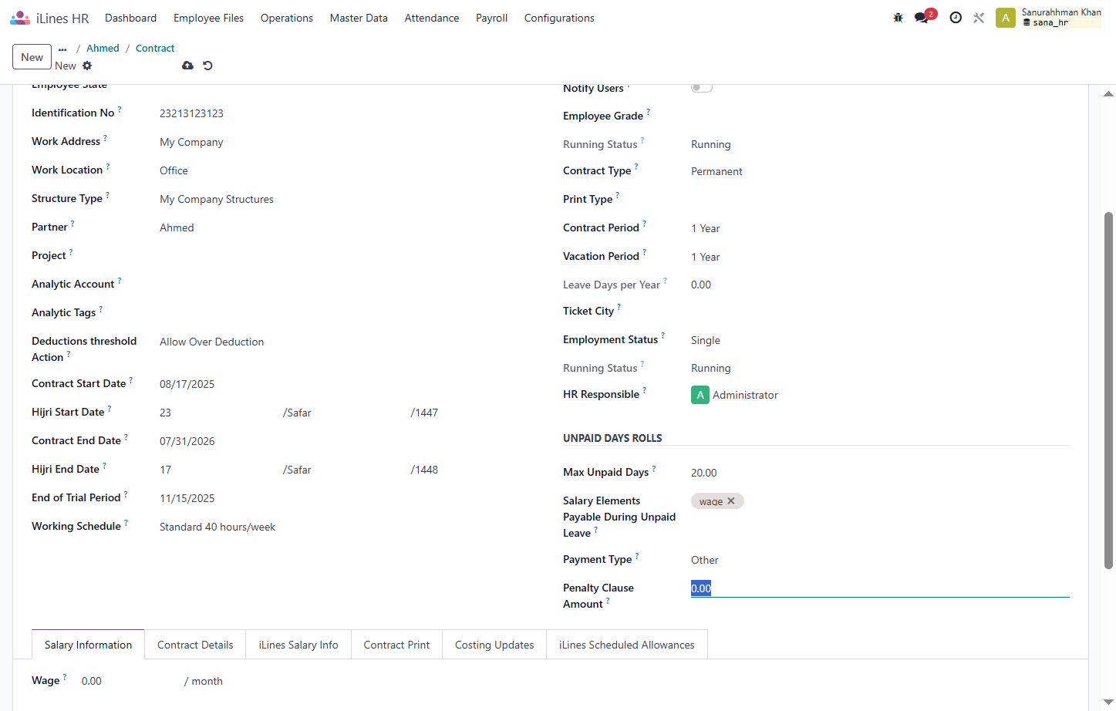The height and width of the screenshot is (711, 1116).
Task: Open the debug bug icon menu
Action: pyautogui.click(x=898, y=18)
